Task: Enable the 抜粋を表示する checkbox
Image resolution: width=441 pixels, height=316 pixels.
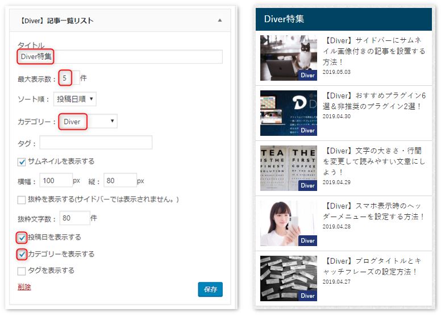Action: (x=22, y=200)
